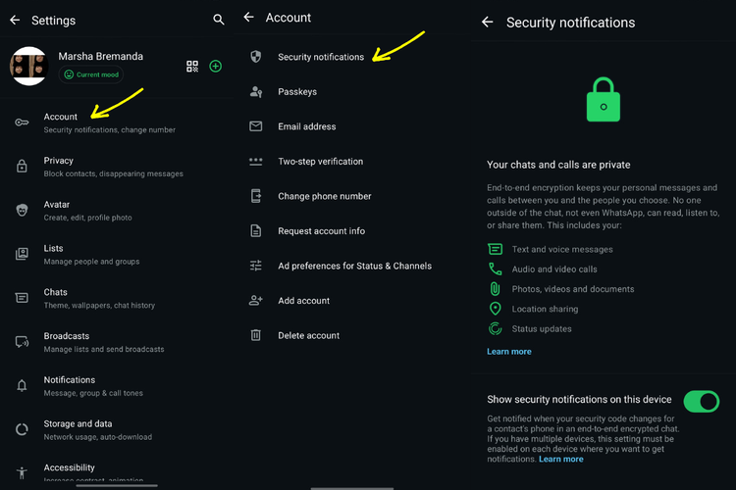Open the Account settings entry
Image resolution: width=736 pixels, height=490 pixels.
pyautogui.click(x=117, y=122)
